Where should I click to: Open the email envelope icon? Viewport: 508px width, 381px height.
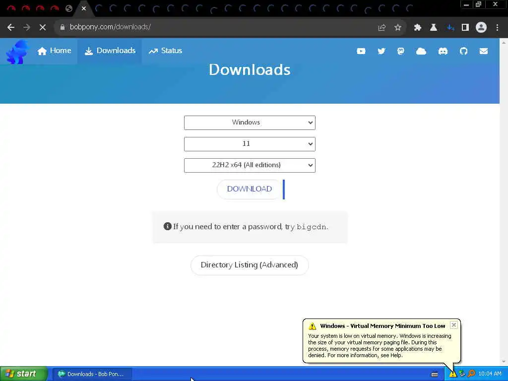click(484, 51)
